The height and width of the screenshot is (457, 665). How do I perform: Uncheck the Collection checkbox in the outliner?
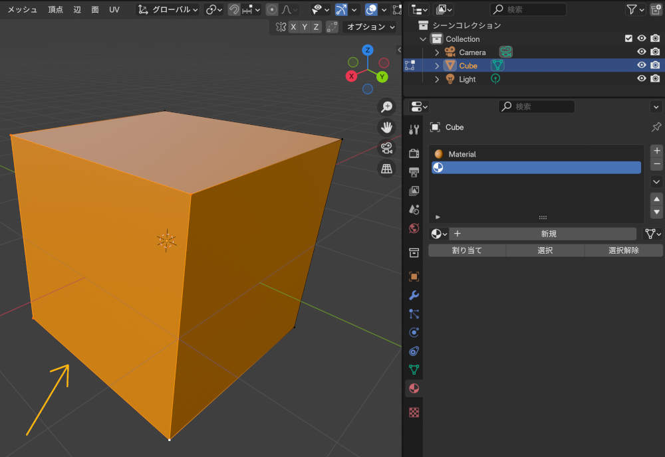point(628,39)
